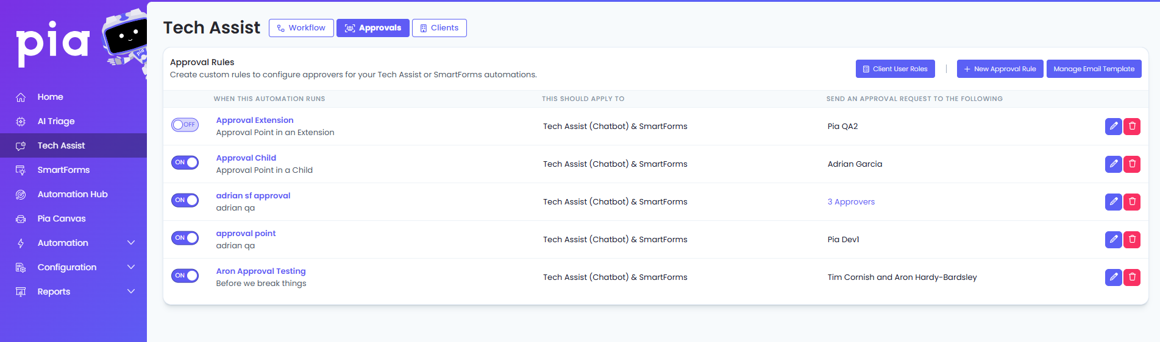Click edit pencil for adrian sf approval
This screenshot has width=1160, height=342.
pos(1113,201)
